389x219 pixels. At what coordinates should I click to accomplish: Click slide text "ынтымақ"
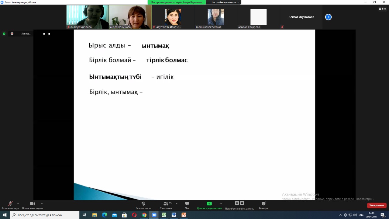155,46
